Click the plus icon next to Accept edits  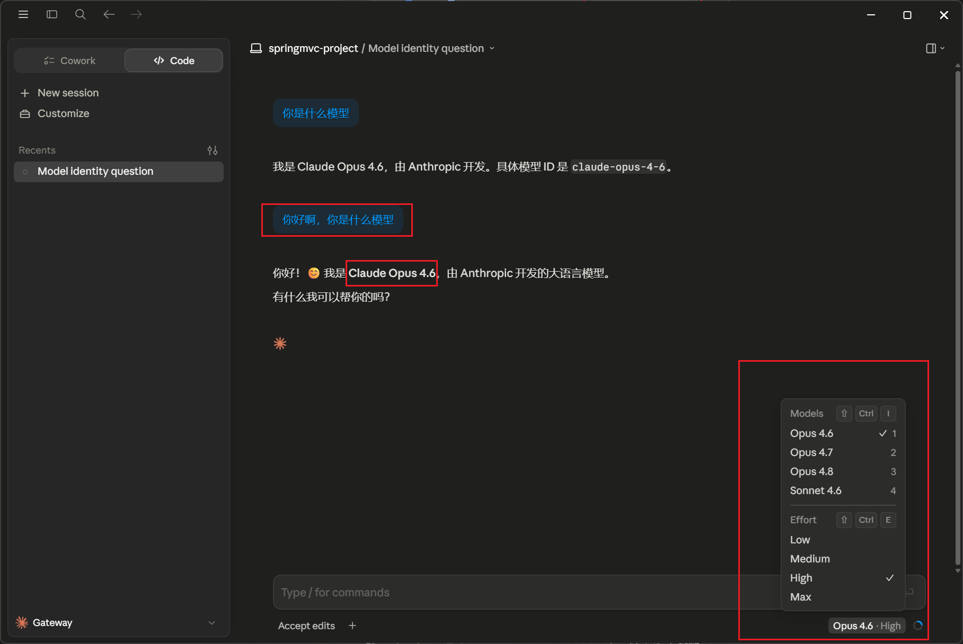352,625
